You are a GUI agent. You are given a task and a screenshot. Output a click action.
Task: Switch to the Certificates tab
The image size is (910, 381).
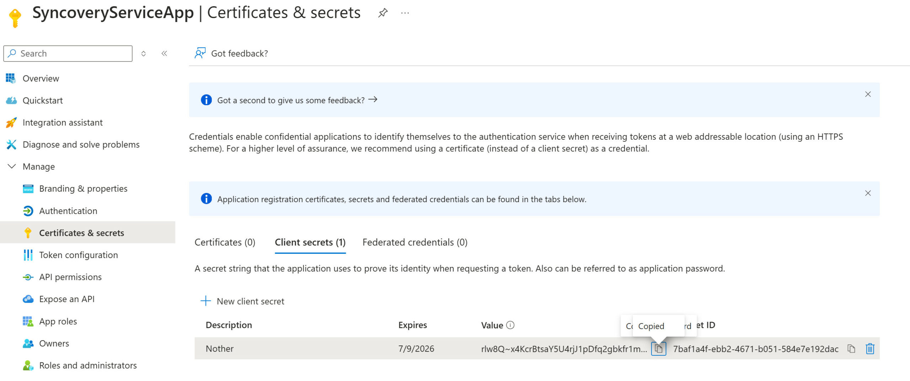coord(225,242)
